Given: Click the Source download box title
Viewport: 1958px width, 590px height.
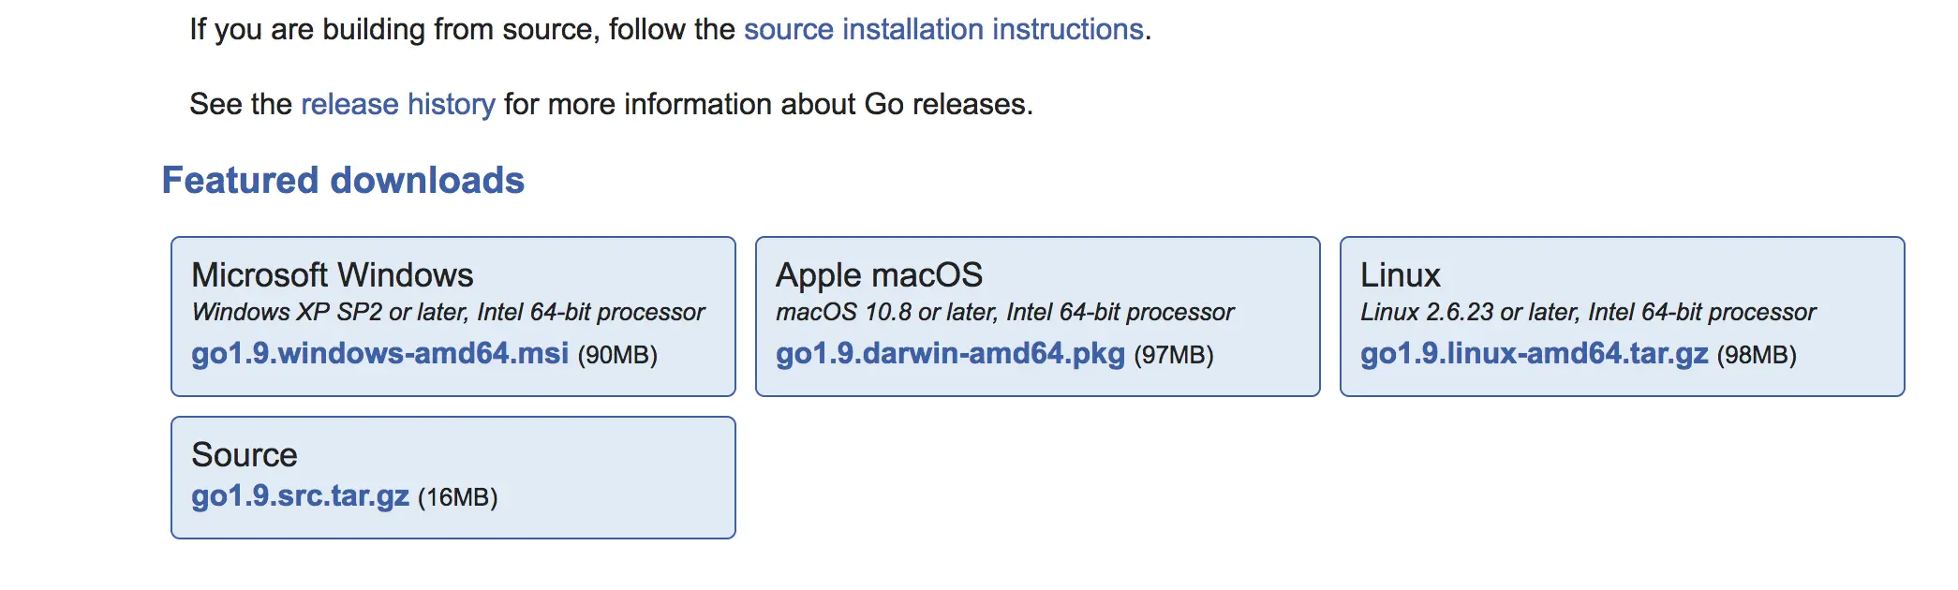Looking at the screenshot, I should pyautogui.click(x=244, y=455).
